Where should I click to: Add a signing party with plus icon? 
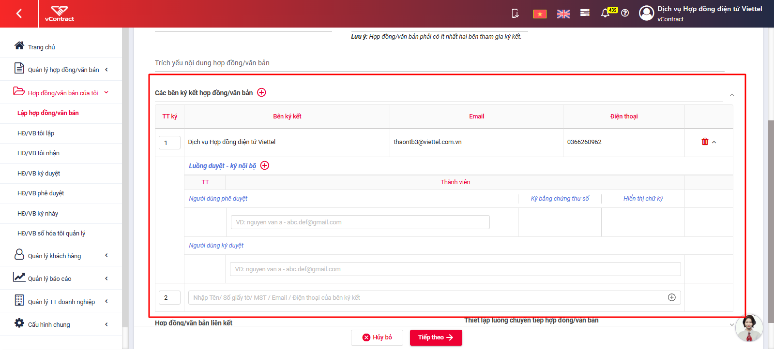(x=261, y=92)
